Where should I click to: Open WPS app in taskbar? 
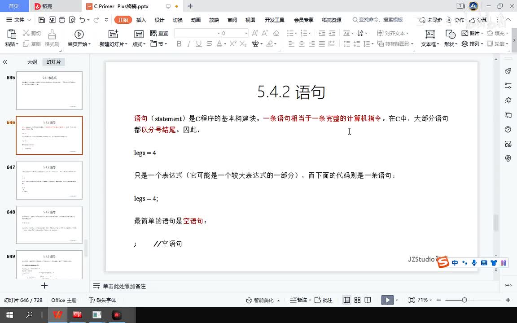pos(58,315)
